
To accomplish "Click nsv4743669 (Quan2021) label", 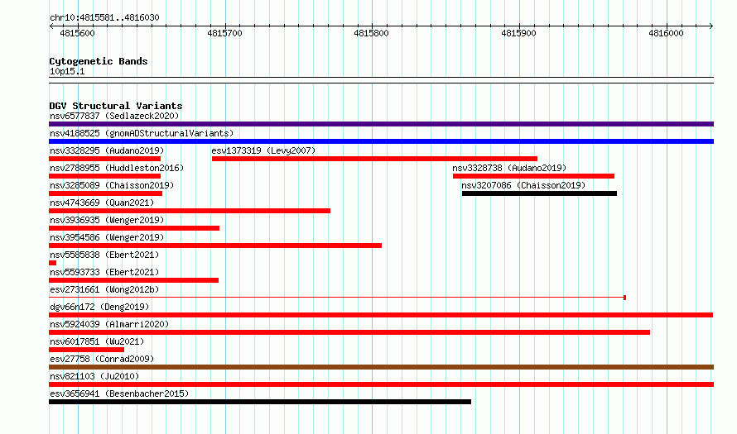I will pyautogui.click(x=102, y=203).
